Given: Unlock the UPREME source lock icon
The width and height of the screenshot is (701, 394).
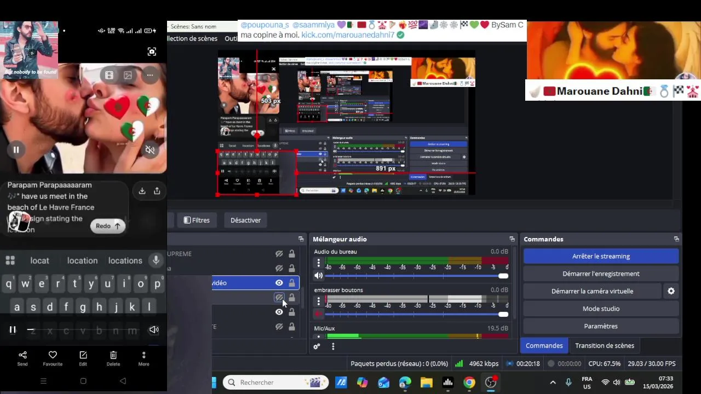Looking at the screenshot, I should 292,254.
